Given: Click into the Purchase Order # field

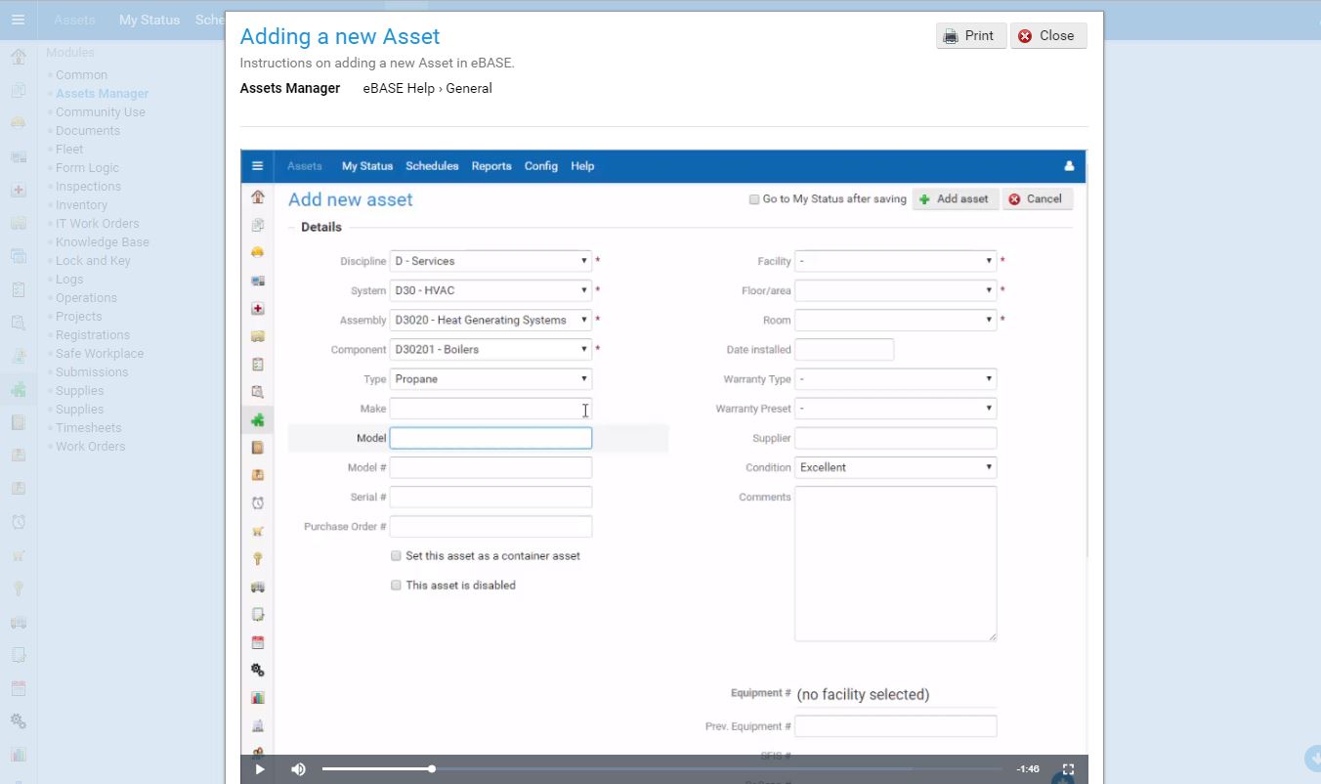Looking at the screenshot, I should [490, 526].
